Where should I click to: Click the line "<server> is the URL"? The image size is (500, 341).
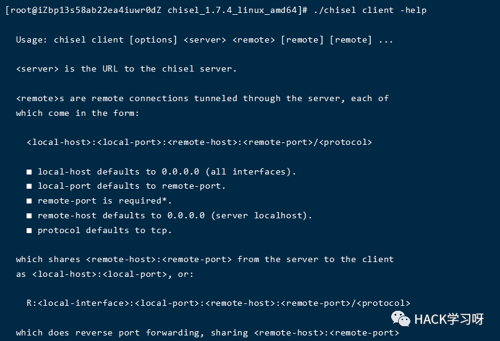(x=126, y=69)
